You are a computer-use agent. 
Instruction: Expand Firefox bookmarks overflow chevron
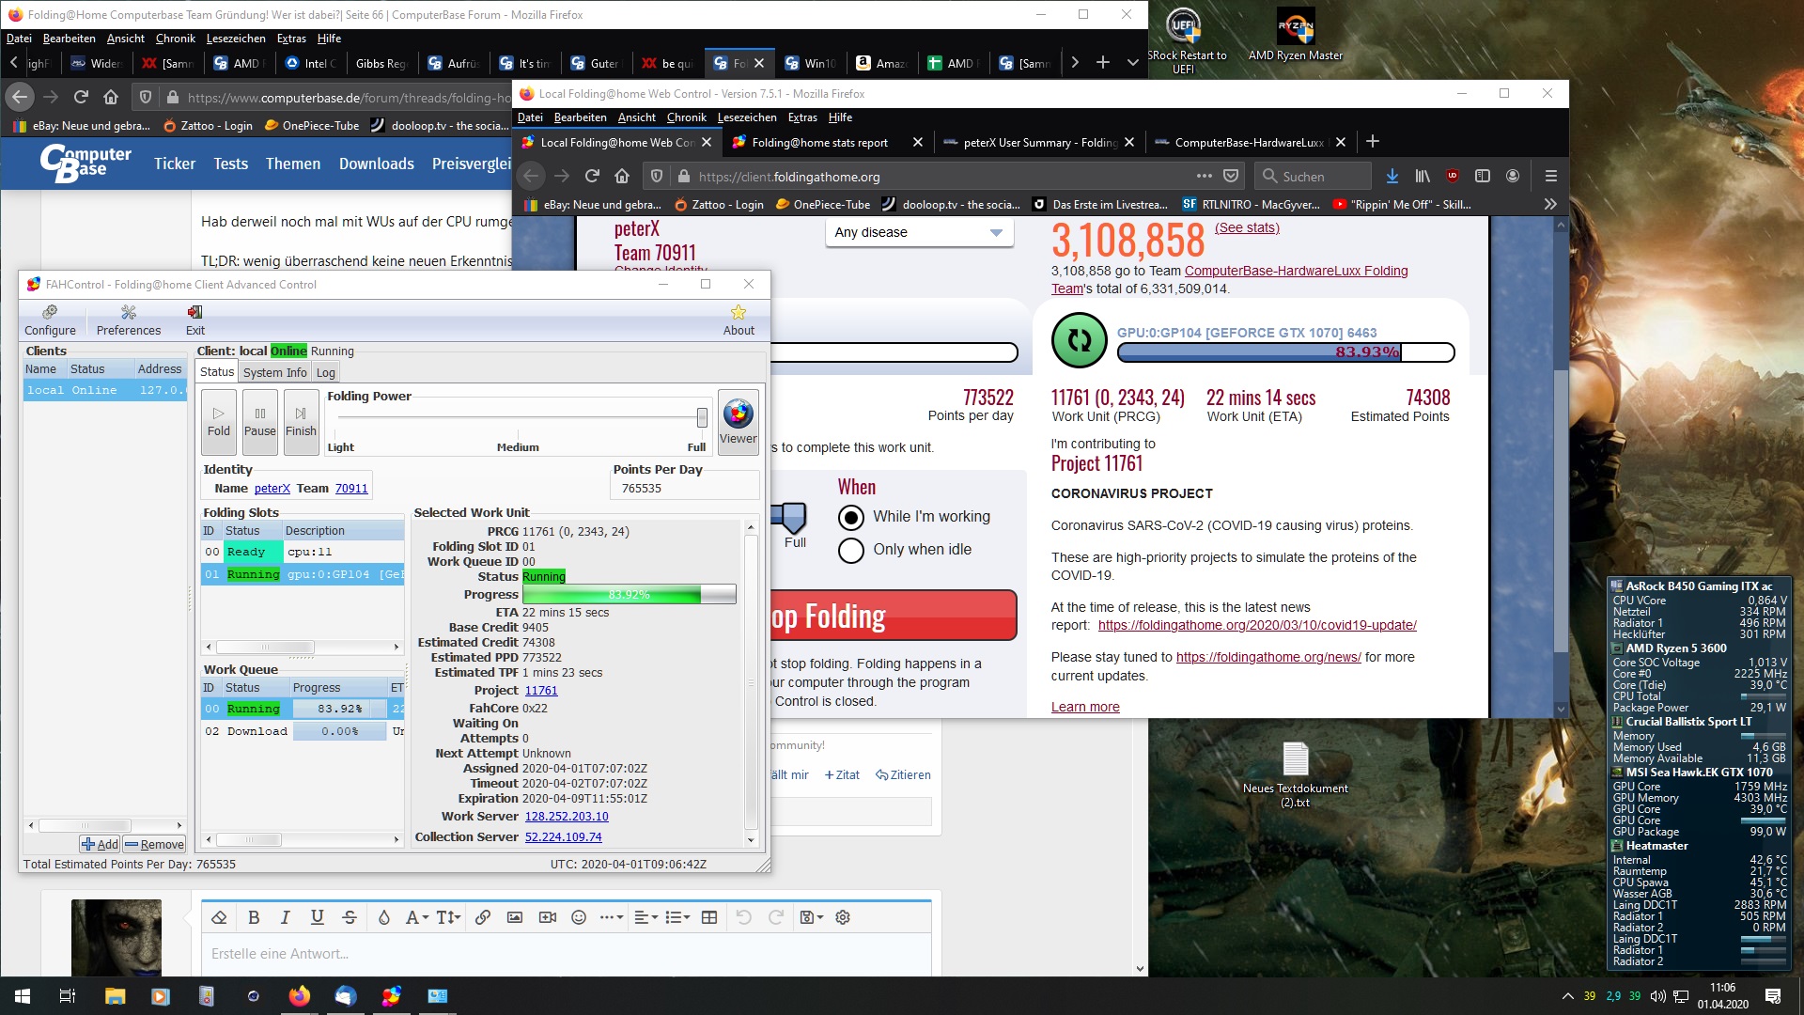pyautogui.click(x=1550, y=204)
